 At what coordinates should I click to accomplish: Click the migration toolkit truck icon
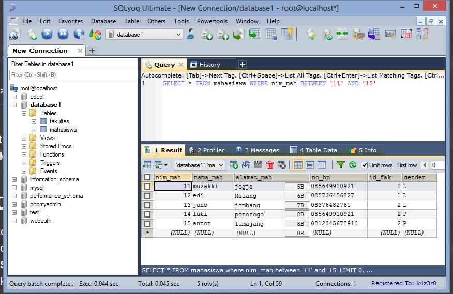click(x=358, y=34)
